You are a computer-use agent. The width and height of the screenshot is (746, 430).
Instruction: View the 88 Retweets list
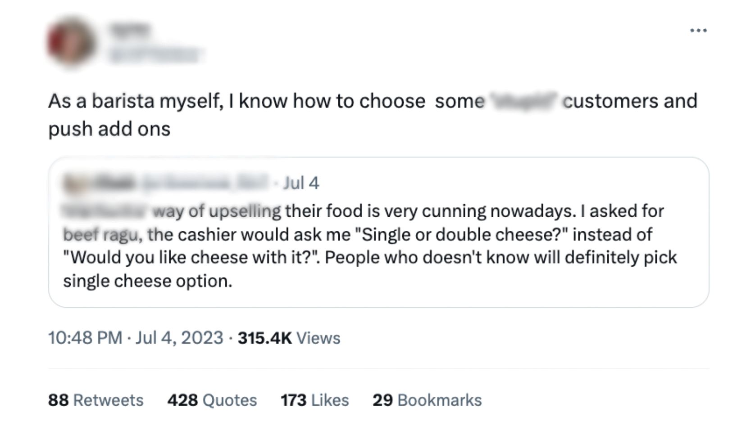pos(96,399)
